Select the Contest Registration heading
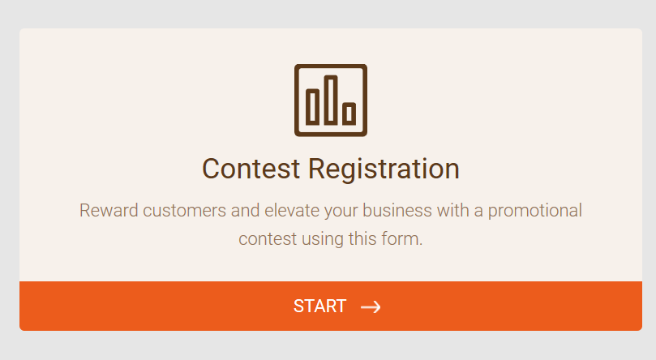The width and height of the screenshot is (656, 360). (x=330, y=169)
